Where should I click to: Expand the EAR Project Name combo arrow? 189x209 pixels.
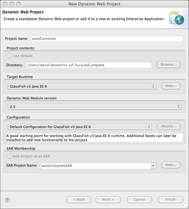(153, 166)
